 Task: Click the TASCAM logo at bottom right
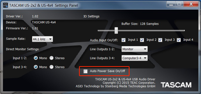click(176, 85)
